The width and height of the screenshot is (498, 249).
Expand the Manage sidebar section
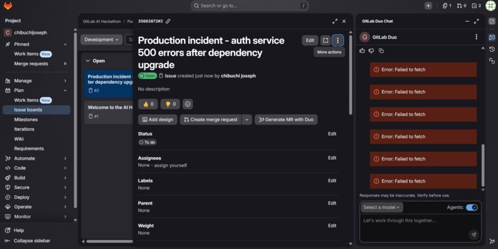65,81
